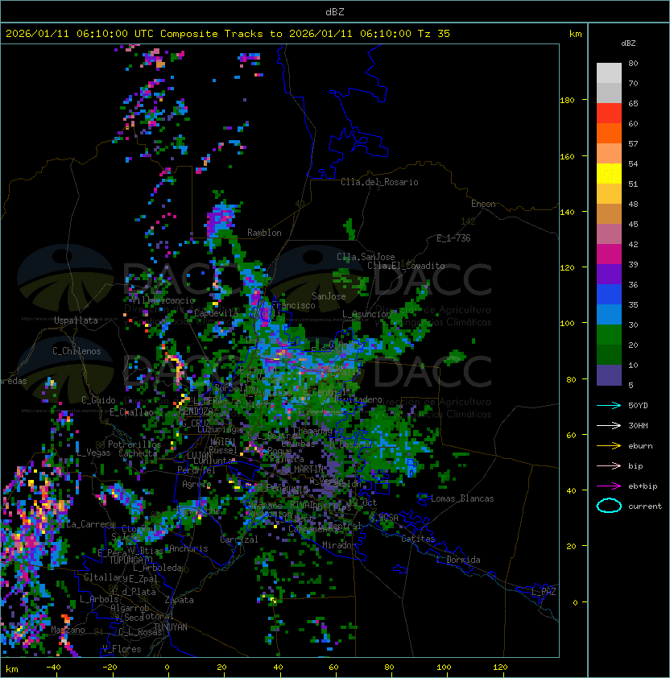
Task: Click the 'current' legend label
Action: coord(645,506)
